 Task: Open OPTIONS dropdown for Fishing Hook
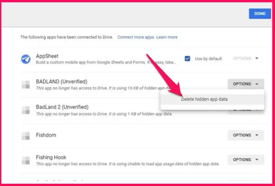point(246,160)
